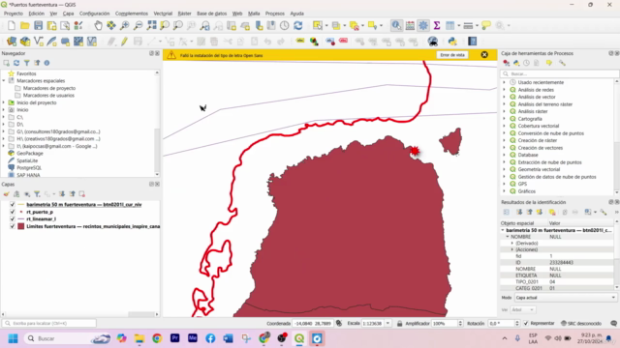Filter the legend in Capas panel
This screenshot has height=348, width=620.
pyautogui.click(x=37, y=194)
